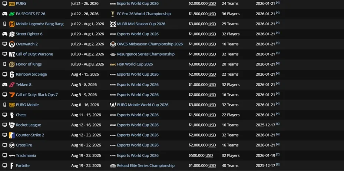Open Esports World Cup 2026 link in Chess row
Image resolution: width=344 pixels, height=171 pixels.
(138, 115)
